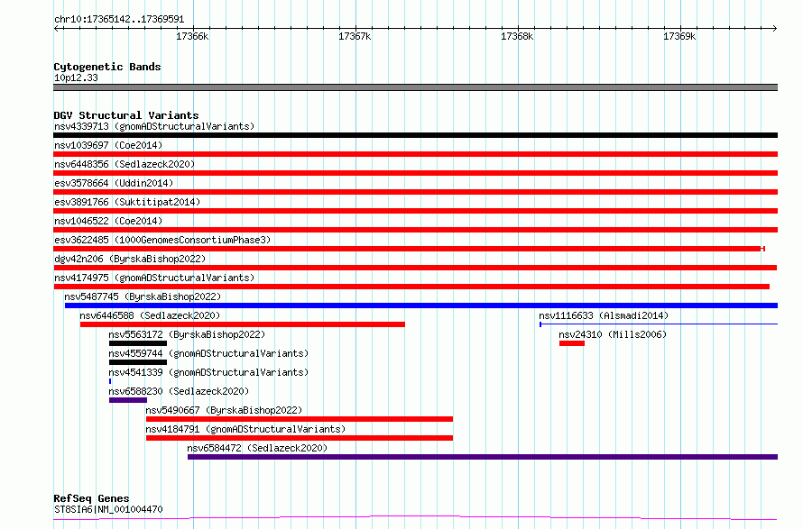This screenshot has height=529, width=803.
Task: Open the ST8SIA6|NM_001004470 gene label
Action: pyautogui.click(x=108, y=510)
